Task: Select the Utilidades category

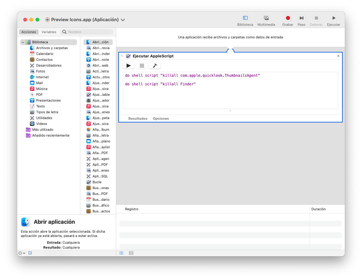Action: pos(41,118)
